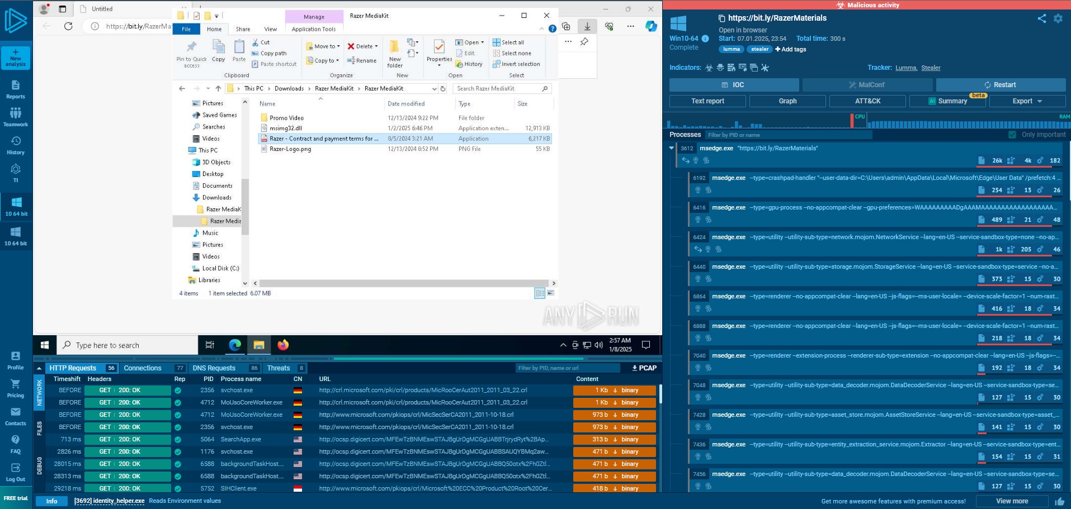The width and height of the screenshot is (1071, 509).
Task: Open the Copy to dropdown in Explorer
Action: 323,60
